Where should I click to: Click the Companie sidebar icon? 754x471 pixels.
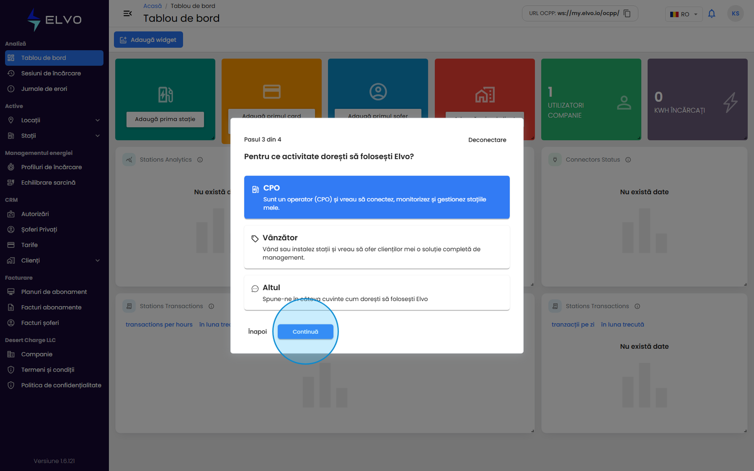pyautogui.click(x=11, y=355)
